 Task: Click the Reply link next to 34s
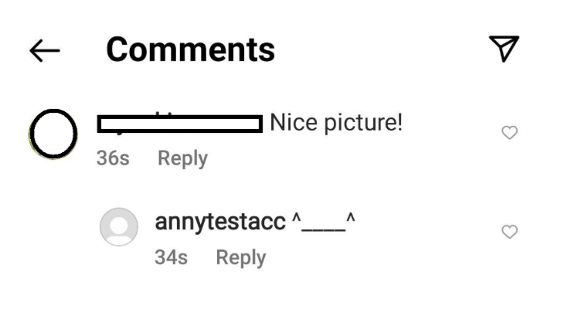coord(241,257)
